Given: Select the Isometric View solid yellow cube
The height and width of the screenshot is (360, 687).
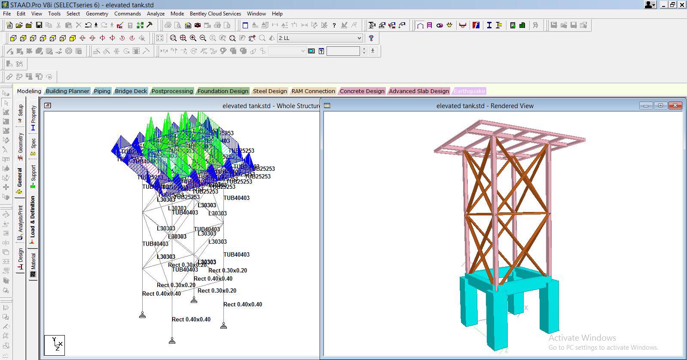Looking at the screenshot, I should pos(73,38).
